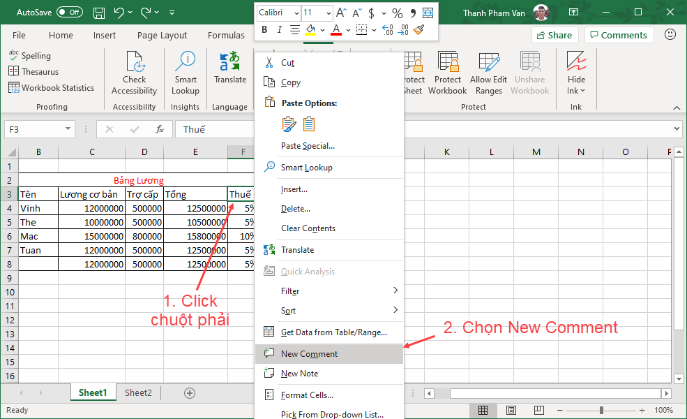687x419 pixels.
Task: Open font color dropdown arrow
Action: [x=348, y=30]
